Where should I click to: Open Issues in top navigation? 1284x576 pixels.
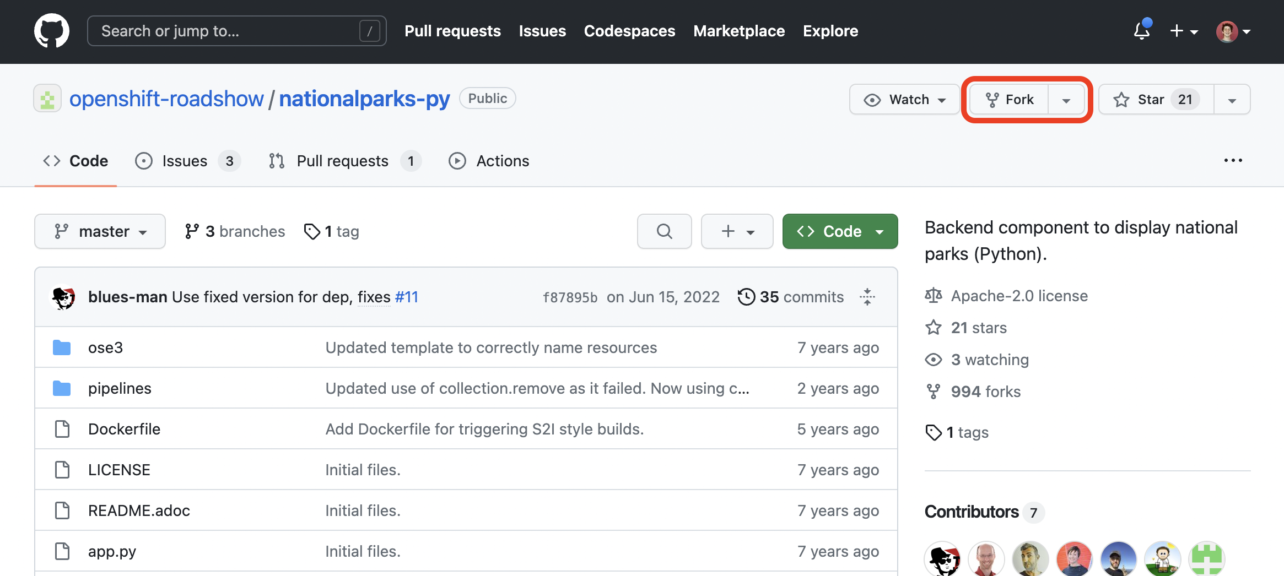pyautogui.click(x=542, y=31)
